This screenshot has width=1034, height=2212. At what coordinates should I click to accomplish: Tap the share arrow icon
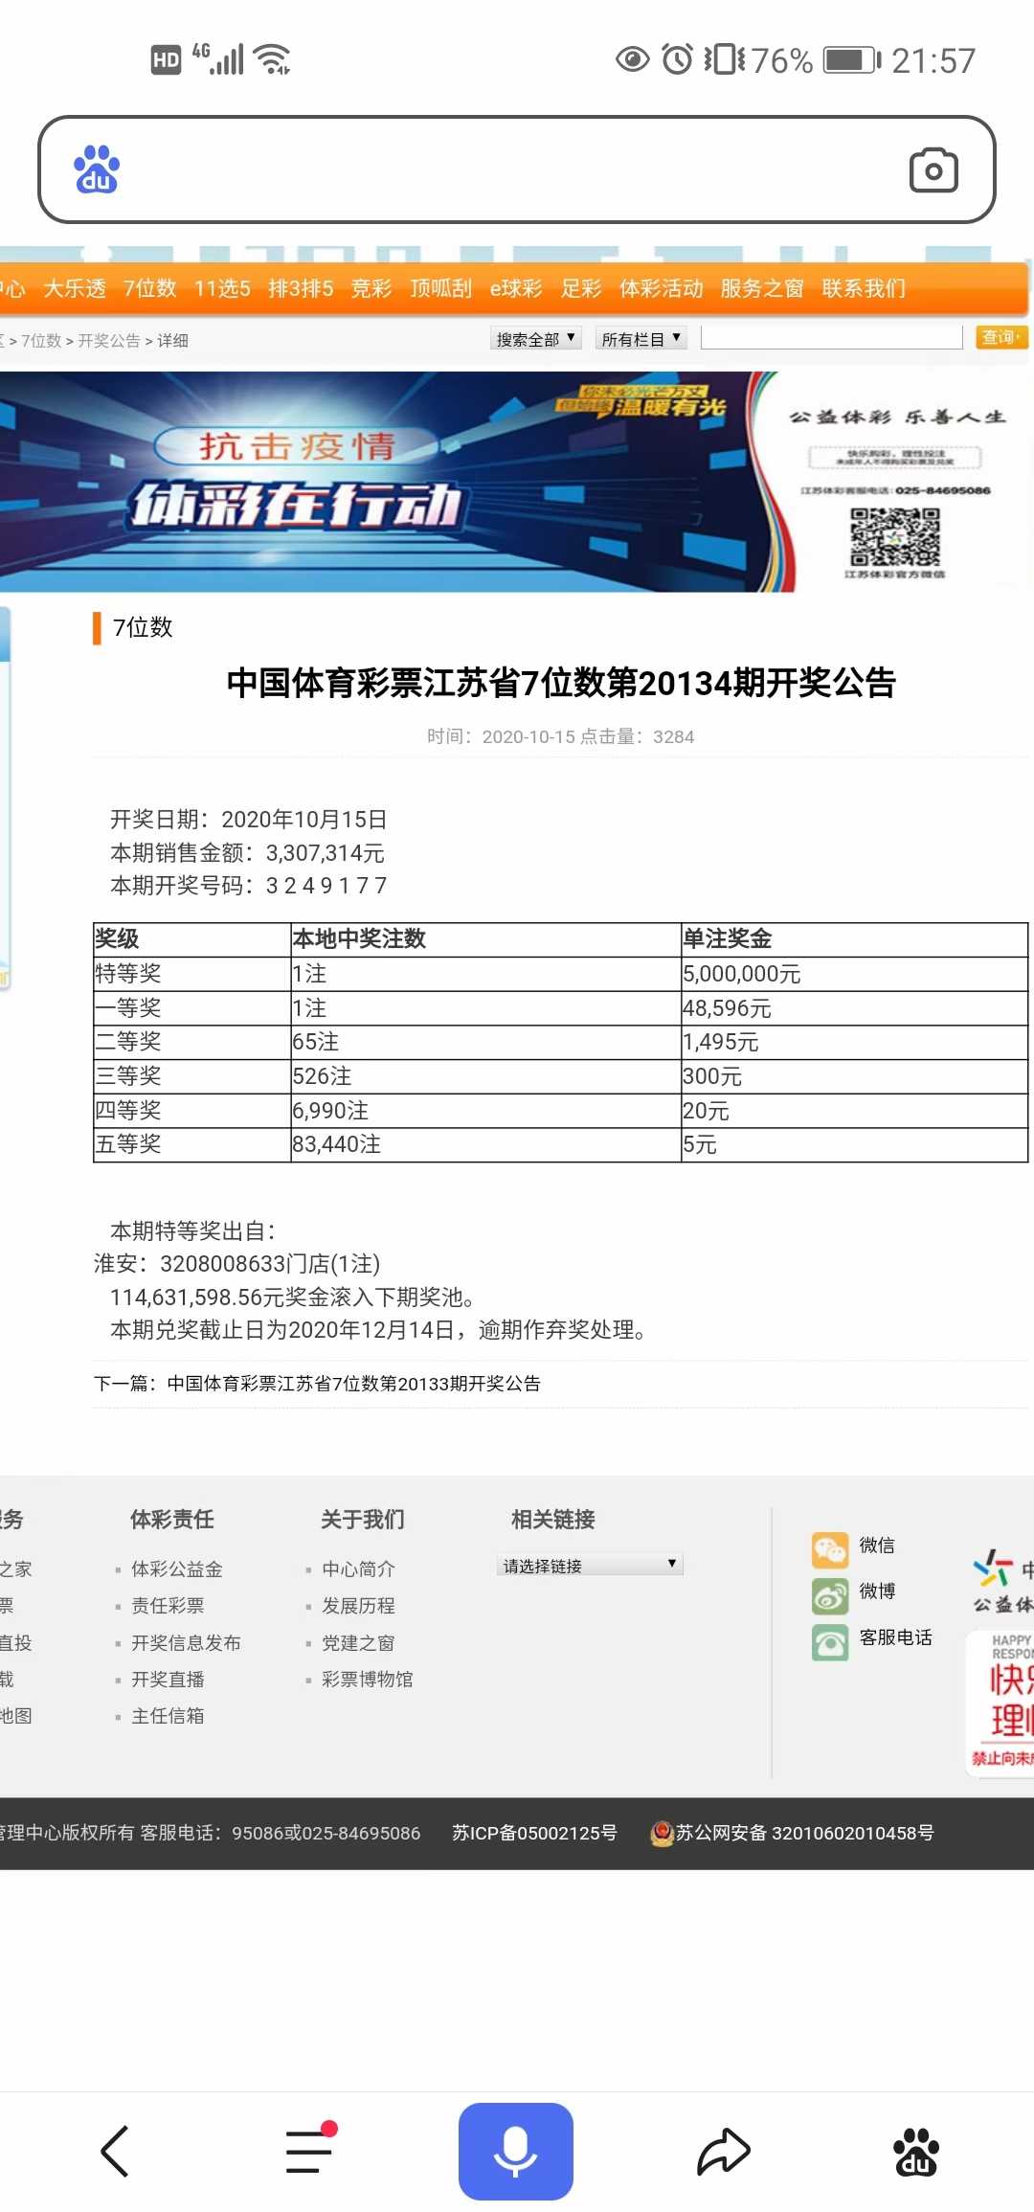coord(724,2151)
